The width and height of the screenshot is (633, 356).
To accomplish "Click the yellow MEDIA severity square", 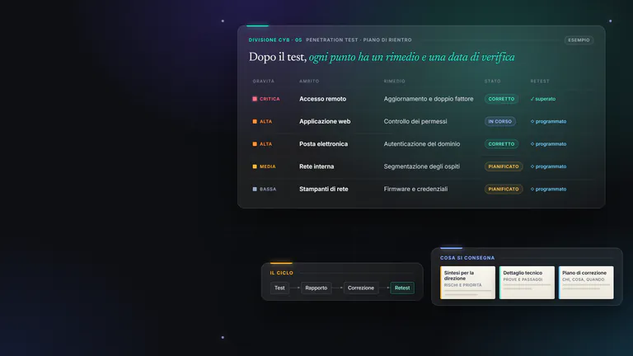I will (x=255, y=166).
